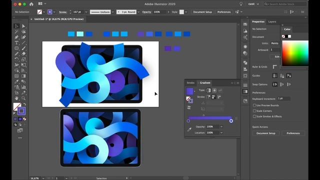This screenshot has height=180, width=320.
Task: Select the Eyedropper tool in toolbox
Action: (x=16, y=81)
